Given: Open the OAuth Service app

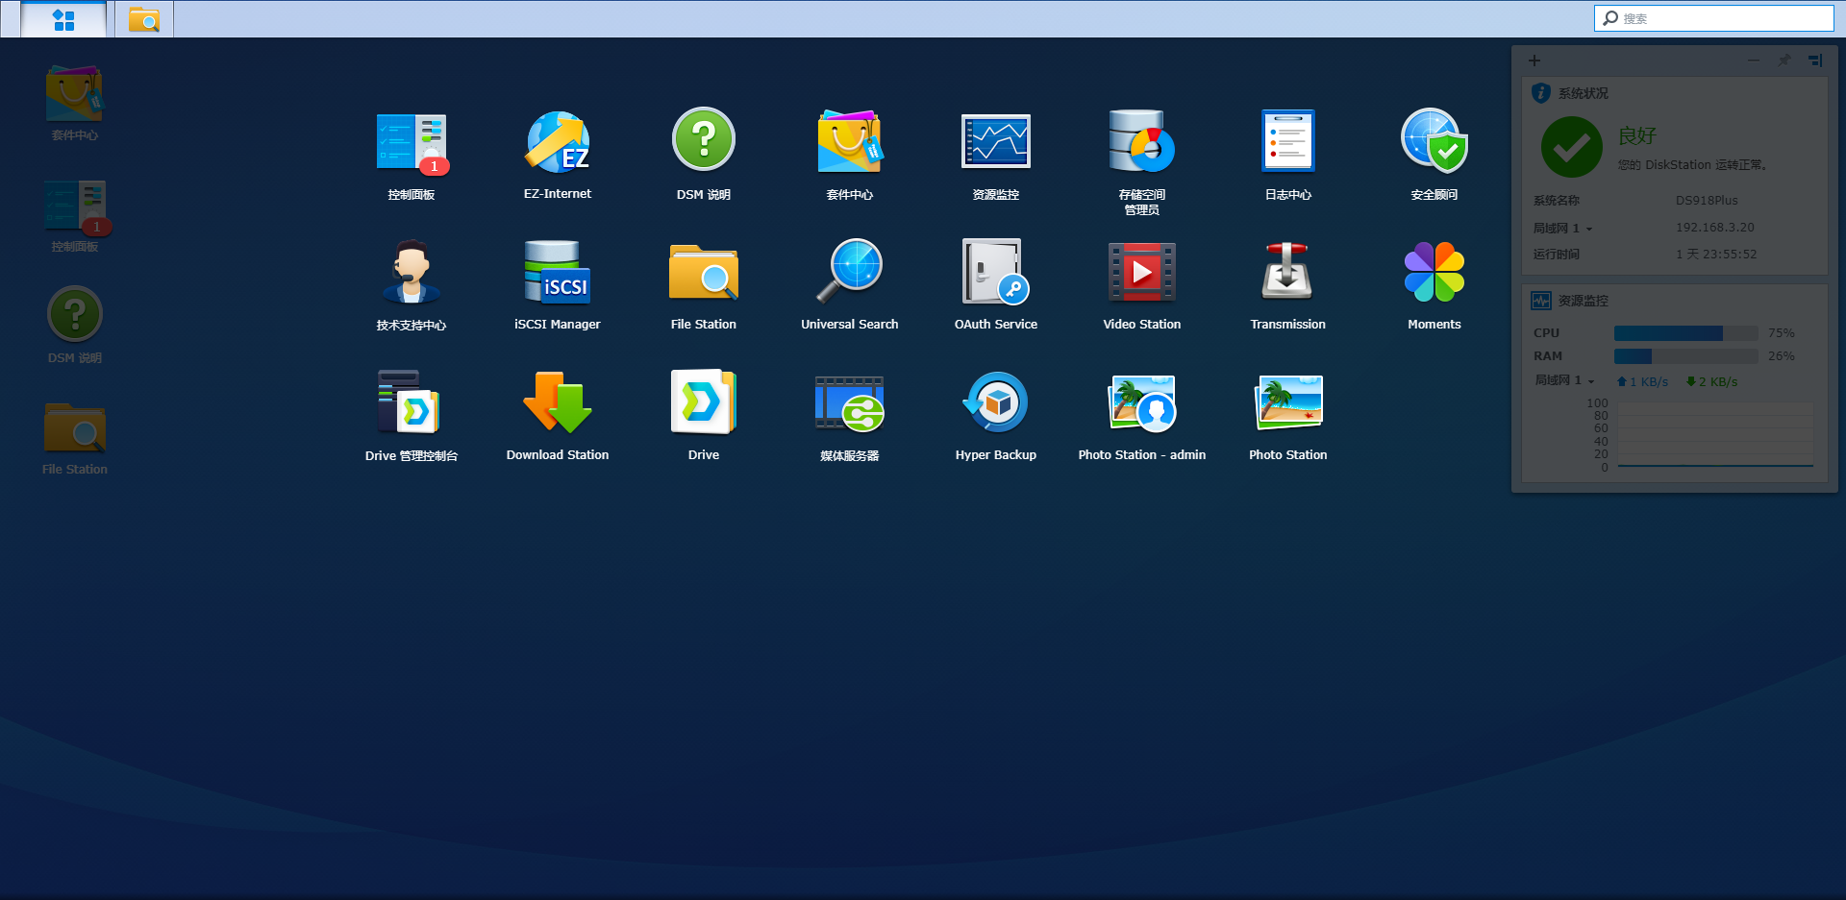Looking at the screenshot, I should point(995,274).
